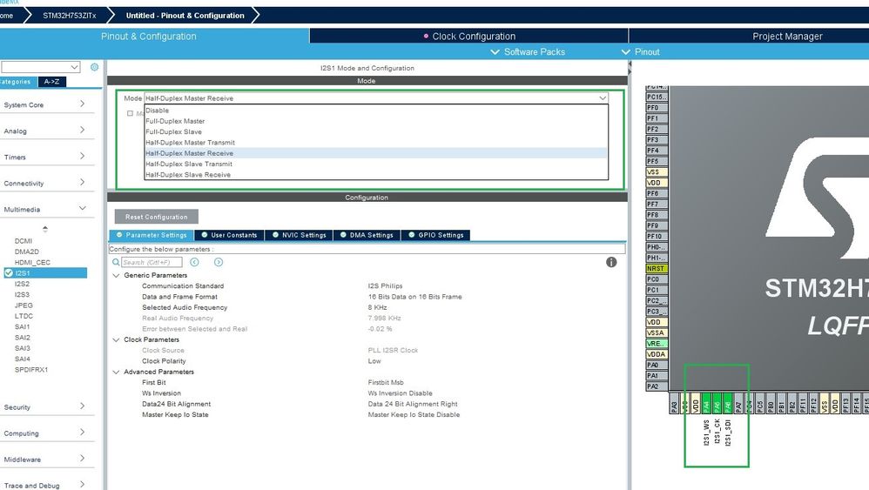Select the PF0 pin on chip
869x490 pixels.
(657, 107)
